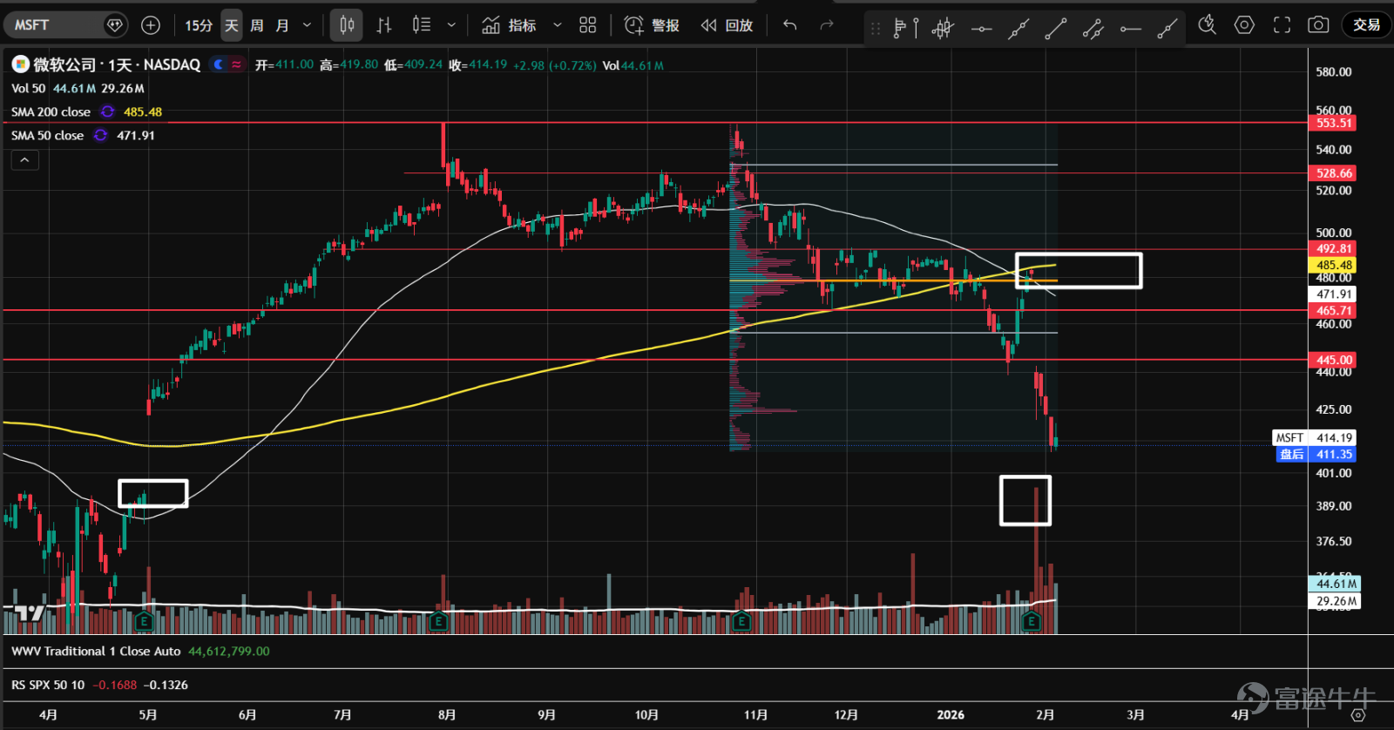Select the horizontal line drawing tool

point(981,29)
